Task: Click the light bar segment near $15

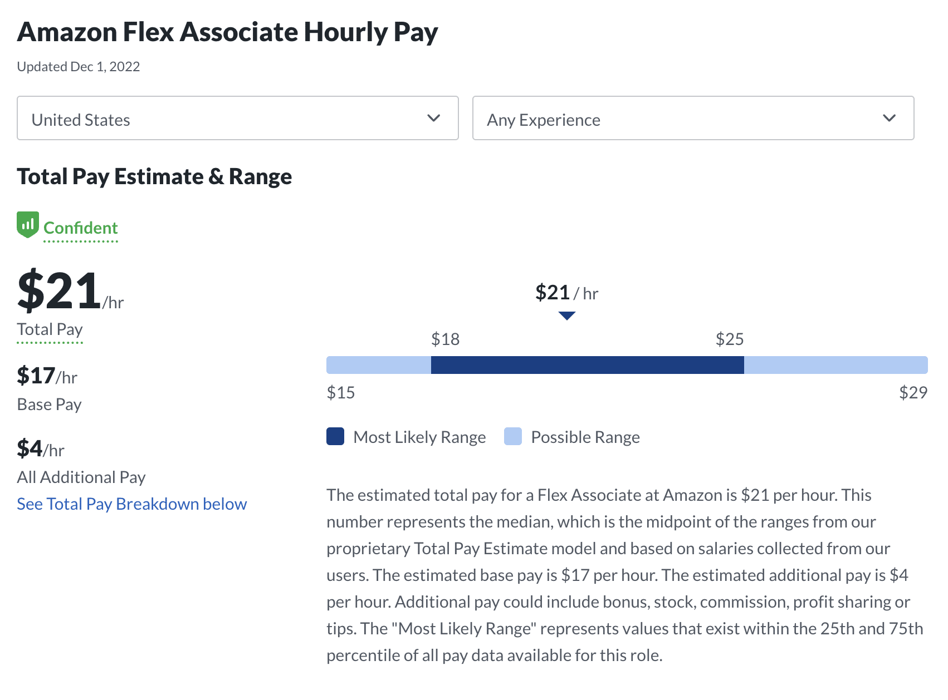Action: coord(379,365)
